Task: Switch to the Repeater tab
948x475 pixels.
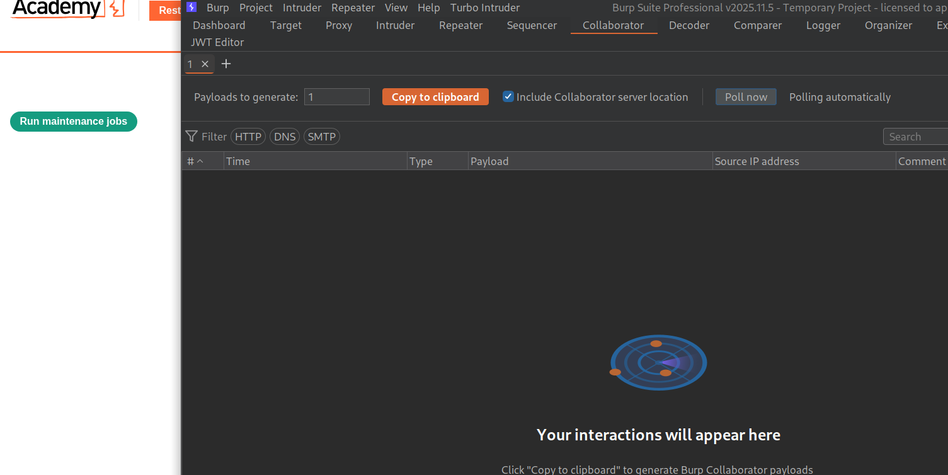Action: click(x=460, y=25)
